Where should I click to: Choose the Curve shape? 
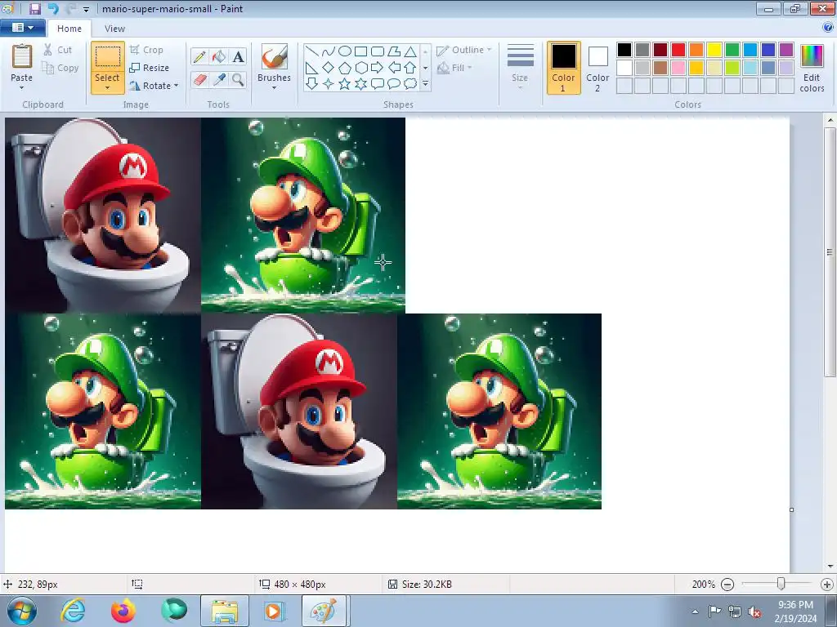click(x=329, y=51)
